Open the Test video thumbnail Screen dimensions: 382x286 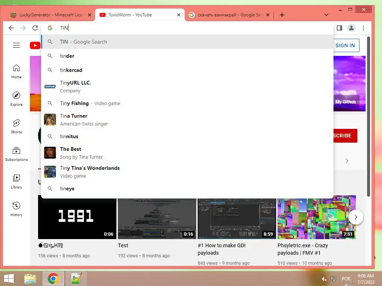pos(157,219)
